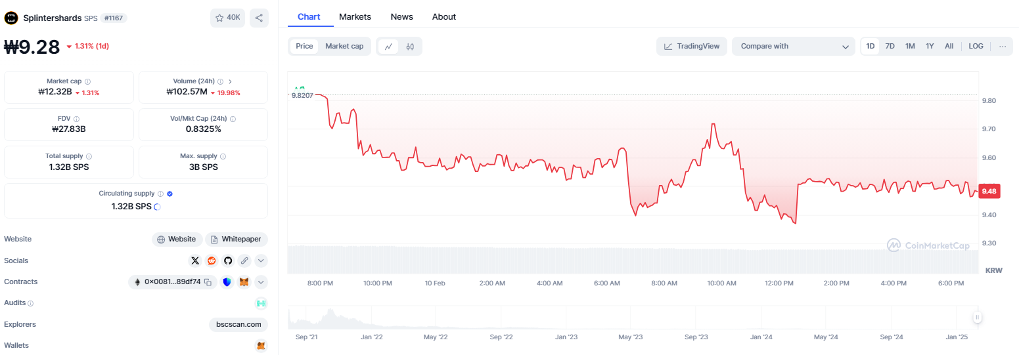Add to watchlist via star 40K button

coord(227,18)
